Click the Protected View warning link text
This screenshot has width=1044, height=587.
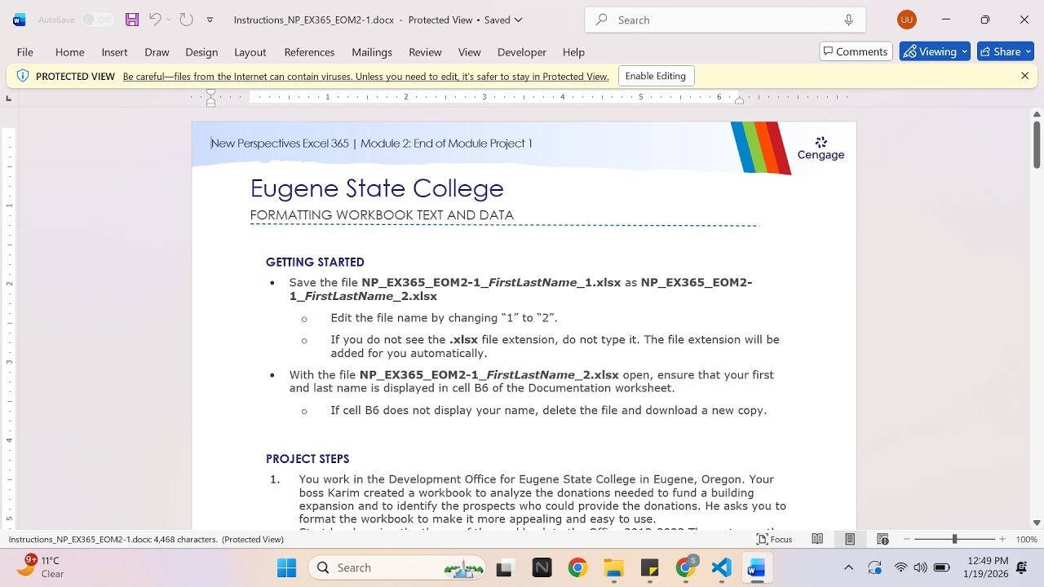tap(365, 77)
